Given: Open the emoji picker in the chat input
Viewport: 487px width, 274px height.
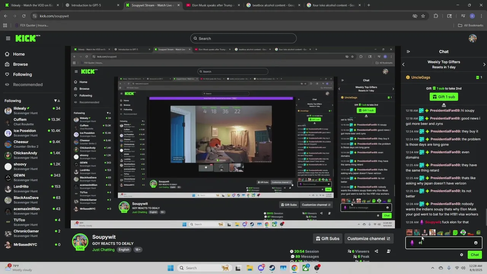Looking at the screenshot, I should pos(476,243).
